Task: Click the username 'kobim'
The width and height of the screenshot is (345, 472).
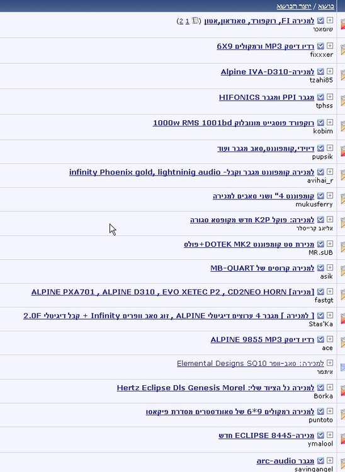Action: (x=323, y=132)
